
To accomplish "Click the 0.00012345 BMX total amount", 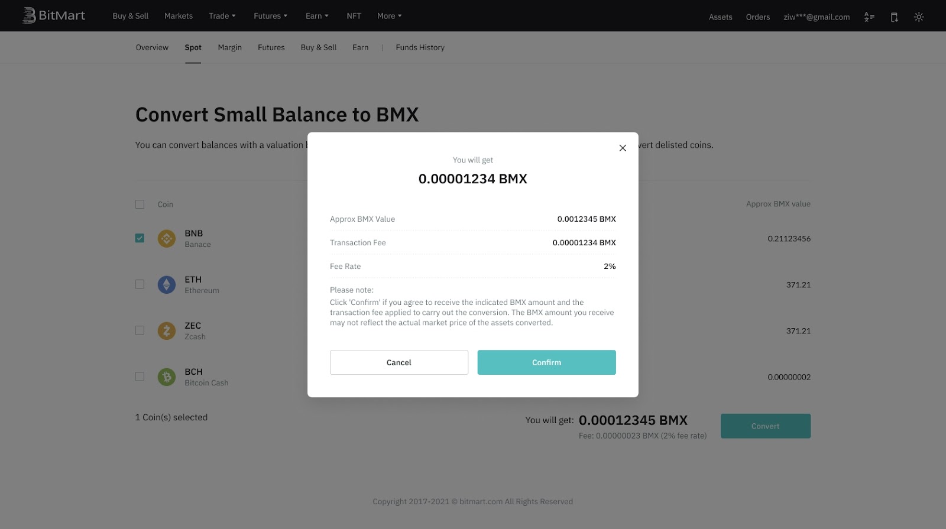I will pyautogui.click(x=633, y=420).
